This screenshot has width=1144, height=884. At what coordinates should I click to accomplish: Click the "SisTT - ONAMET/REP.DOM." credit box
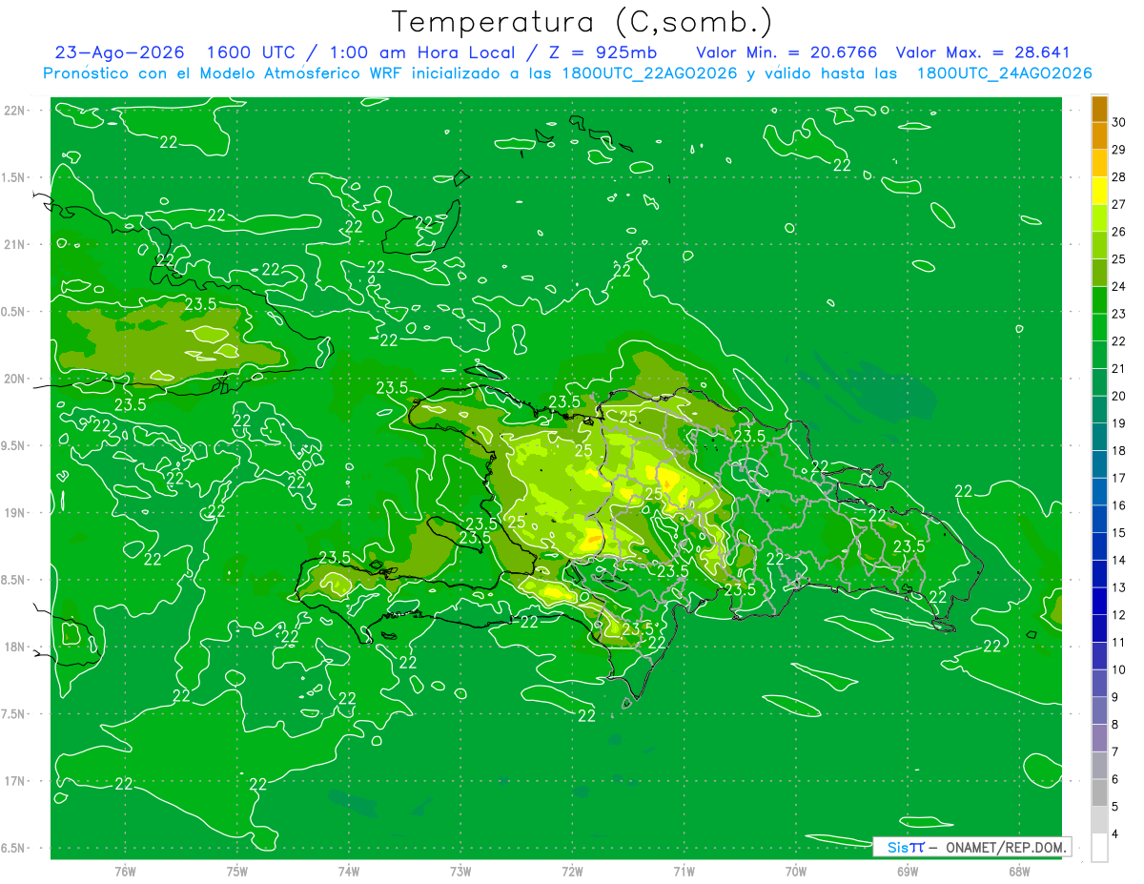click(x=971, y=847)
